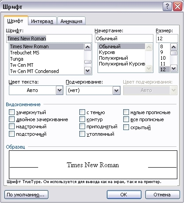This screenshot has height=203, width=184.
Task: Click the help question mark icon
Action: (167, 7)
